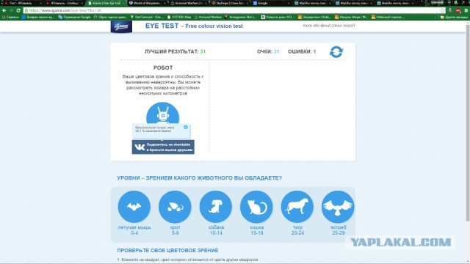Click the РОБОТ result title
The height and width of the screenshot is (264, 470).
(x=163, y=68)
